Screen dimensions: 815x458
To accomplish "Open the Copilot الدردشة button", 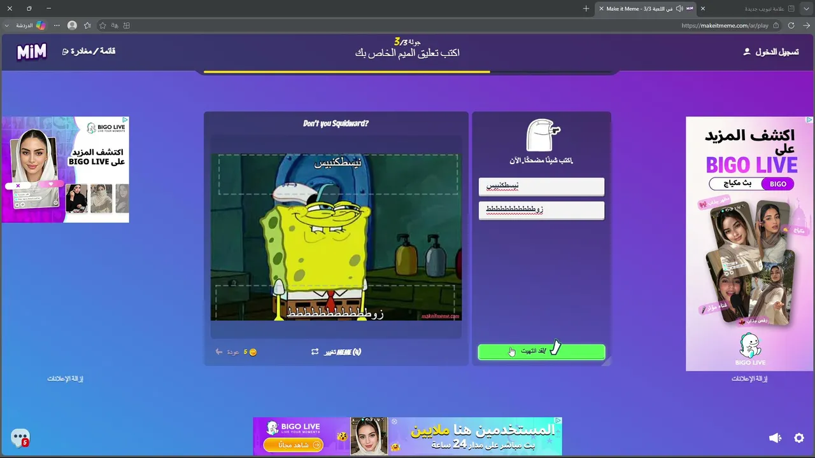I will click(31, 25).
